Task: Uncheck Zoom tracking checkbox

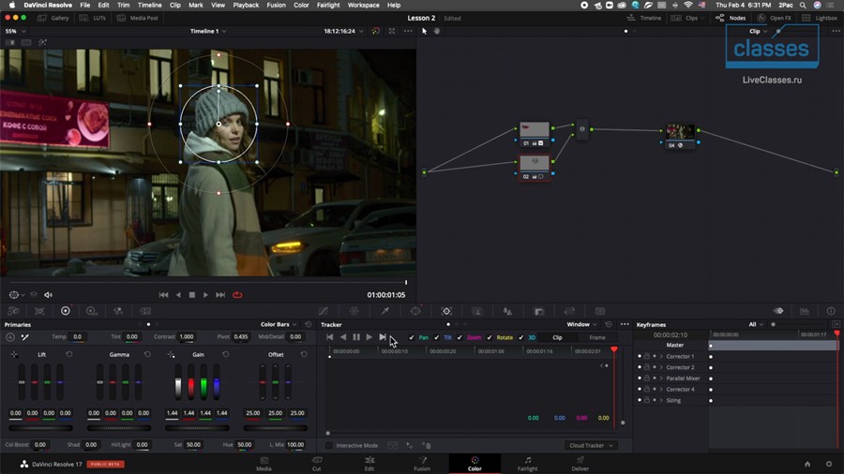Action: pos(460,337)
